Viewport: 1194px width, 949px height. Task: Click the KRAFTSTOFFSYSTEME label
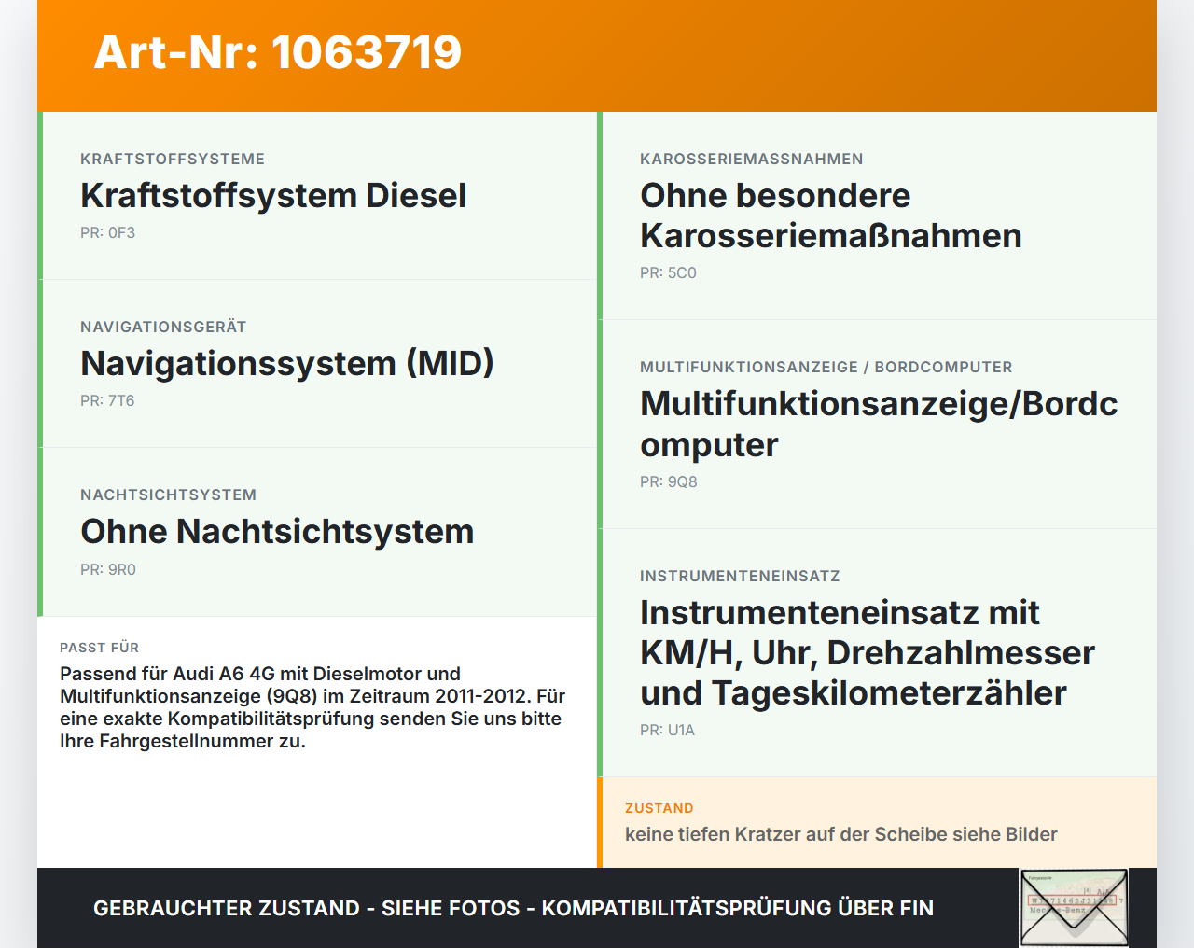[173, 160]
